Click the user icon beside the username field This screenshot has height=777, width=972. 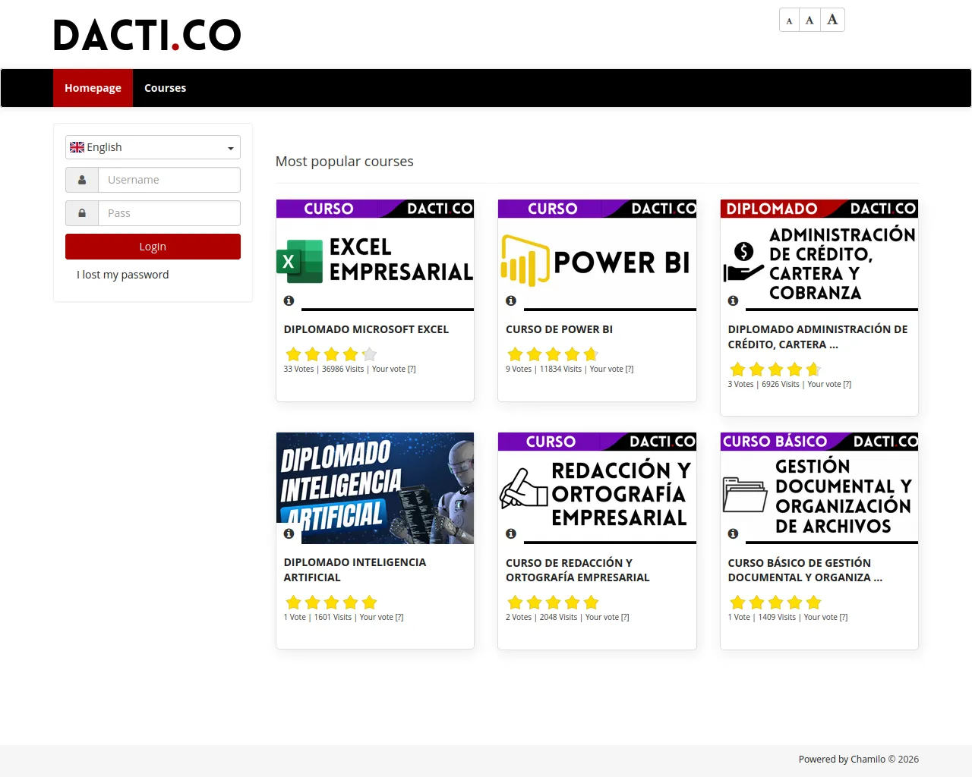click(81, 180)
